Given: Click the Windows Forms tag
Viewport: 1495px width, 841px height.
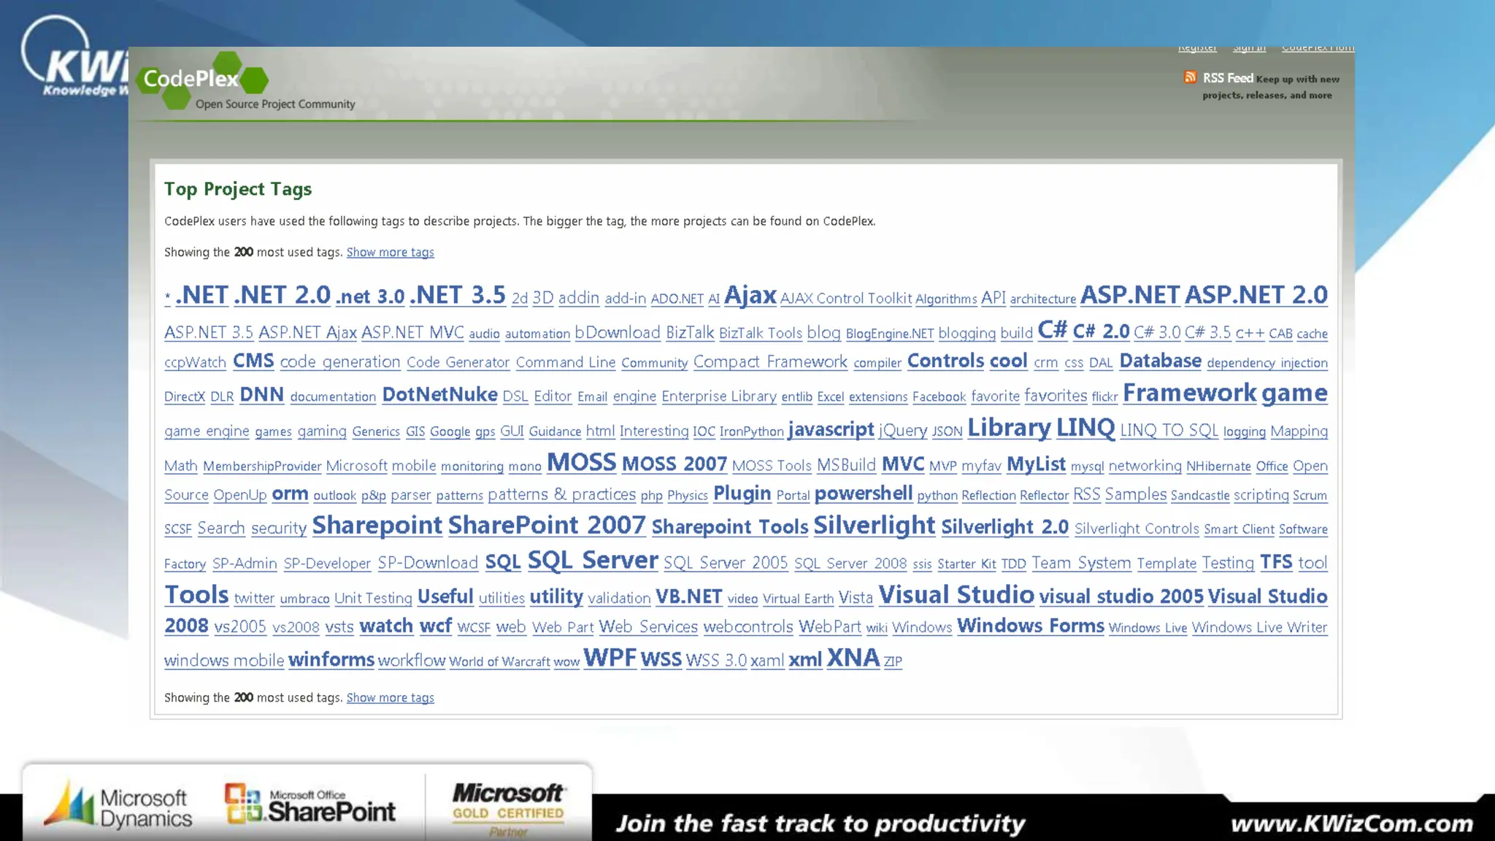Looking at the screenshot, I should click(1030, 626).
